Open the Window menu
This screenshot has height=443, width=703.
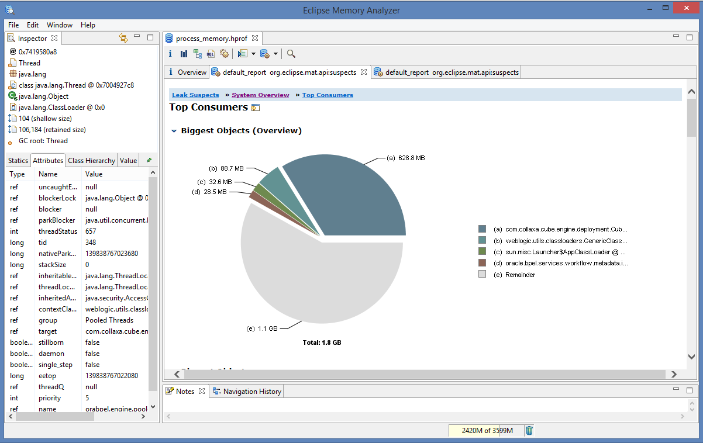tap(60, 25)
